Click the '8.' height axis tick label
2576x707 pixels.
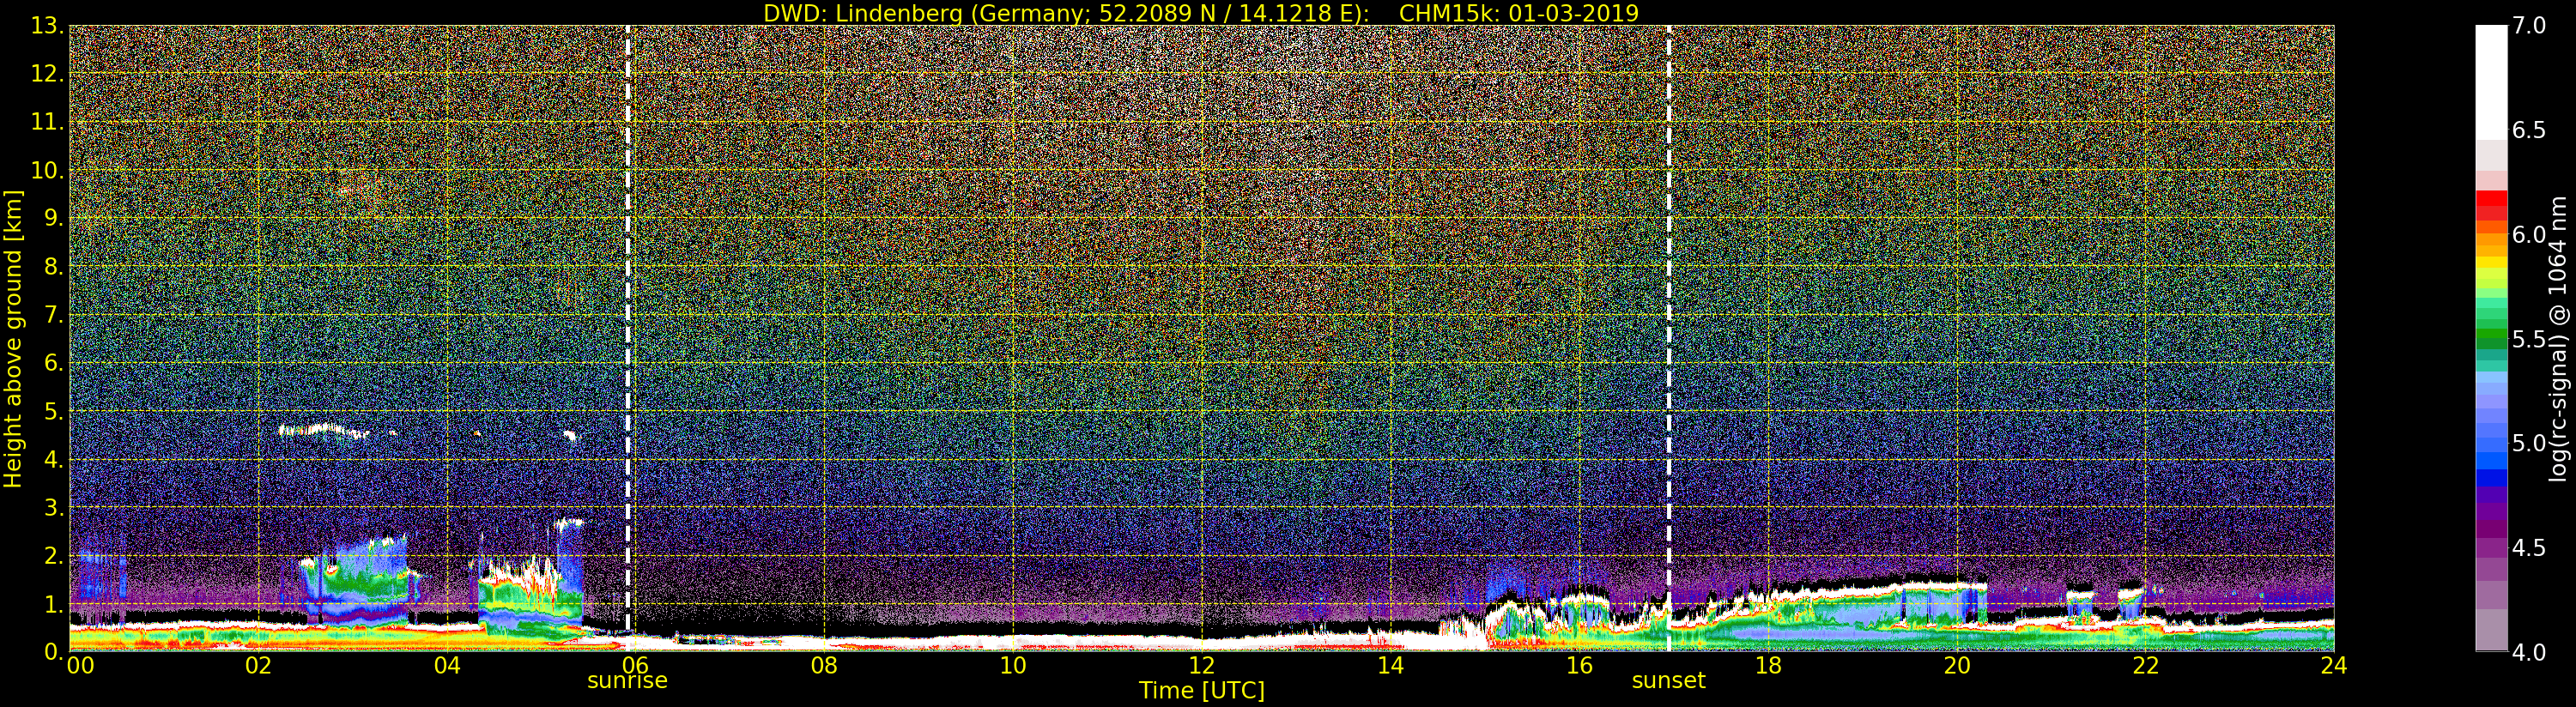point(53,267)
